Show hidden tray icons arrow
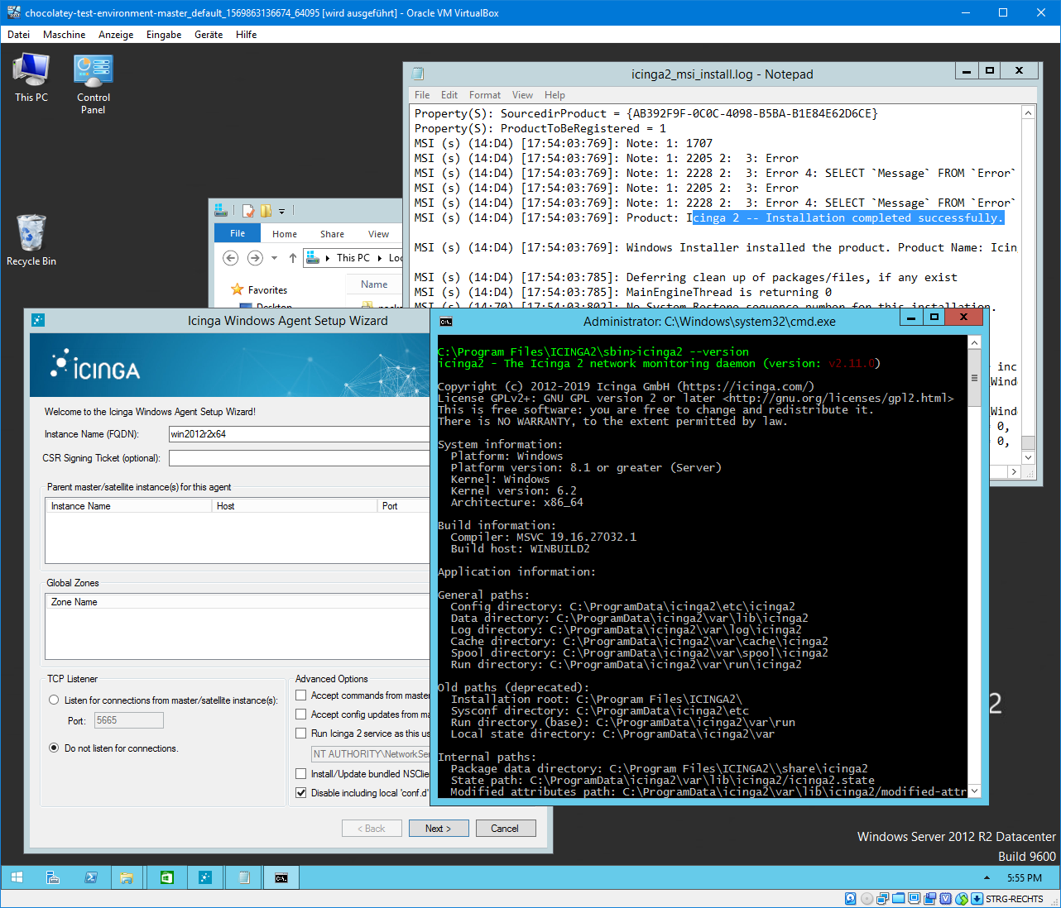This screenshot has width=1061, height=908. click(987, 877)
